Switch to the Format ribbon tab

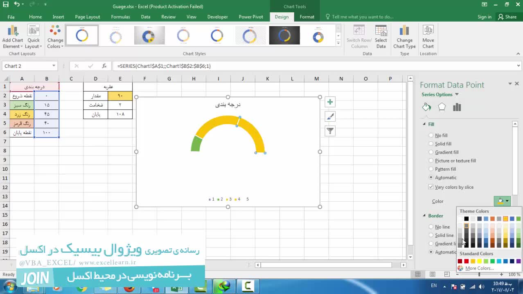pos(307,17)
